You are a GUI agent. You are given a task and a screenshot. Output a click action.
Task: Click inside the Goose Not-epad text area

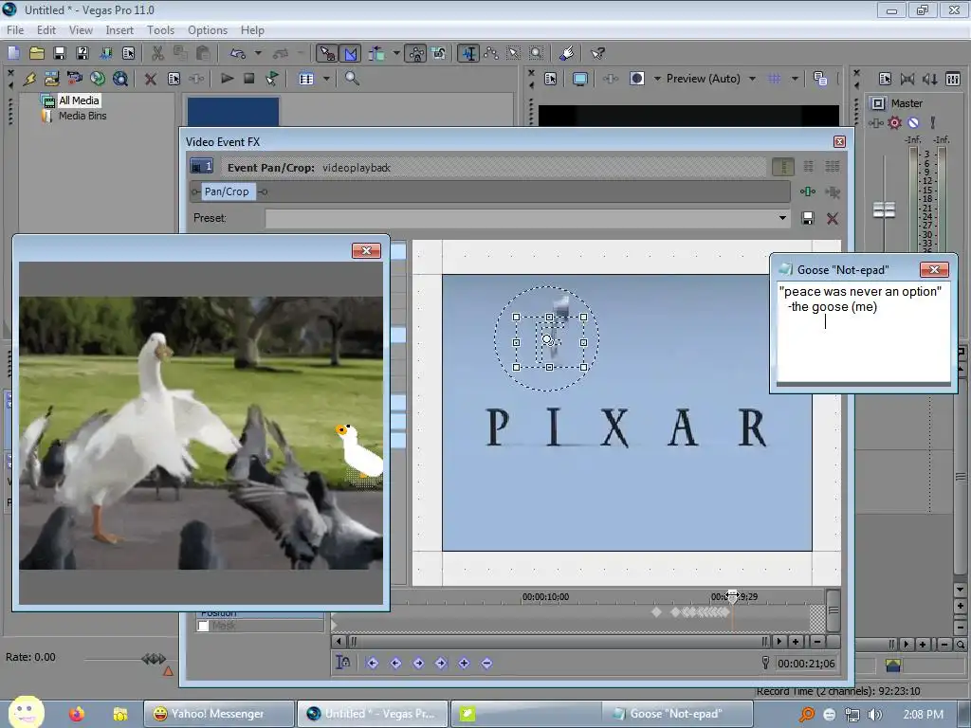(x=863, y=333)
